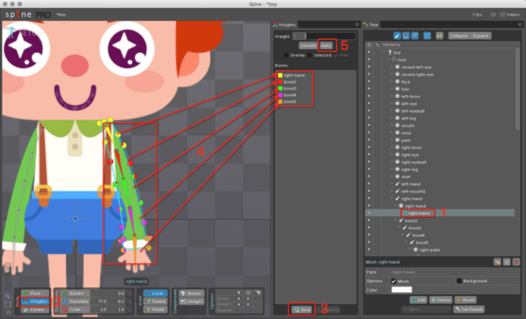
Task: Click the skeleton icon next to boy
Action: 389,52
